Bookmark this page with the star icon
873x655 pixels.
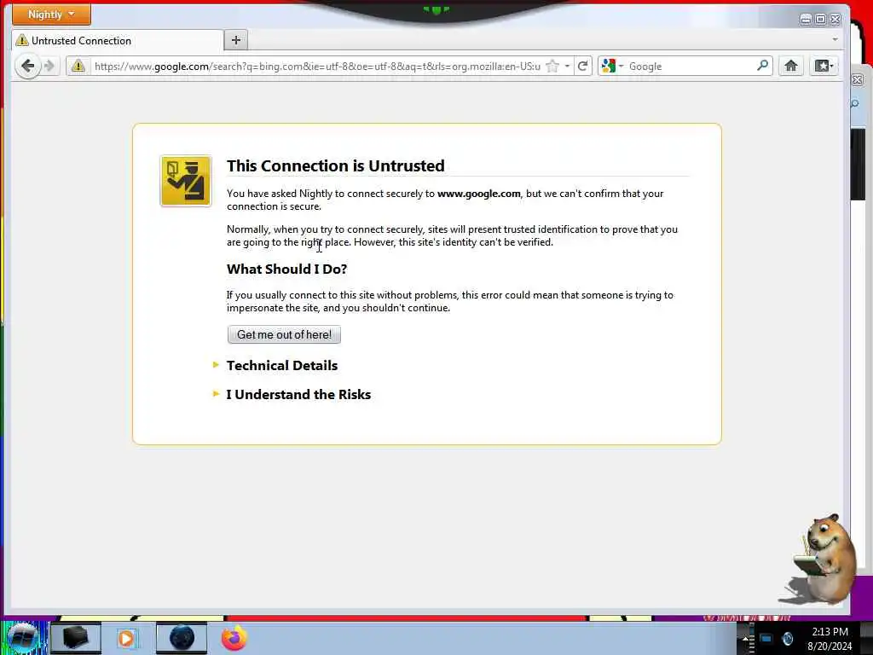coord(552,67)
